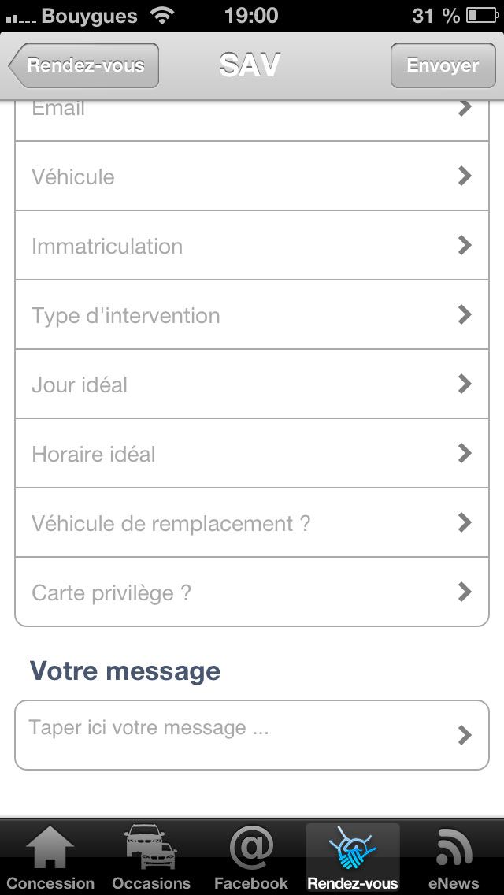Select the Rendez-vous handshake icon
504x895 pixels.
pyautogui.click(x=352, y=849)
